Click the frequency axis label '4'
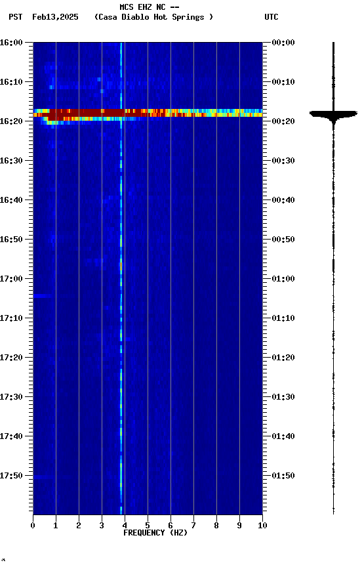The width and height of the screenshot is (362, 567). (x=125, y=526)
